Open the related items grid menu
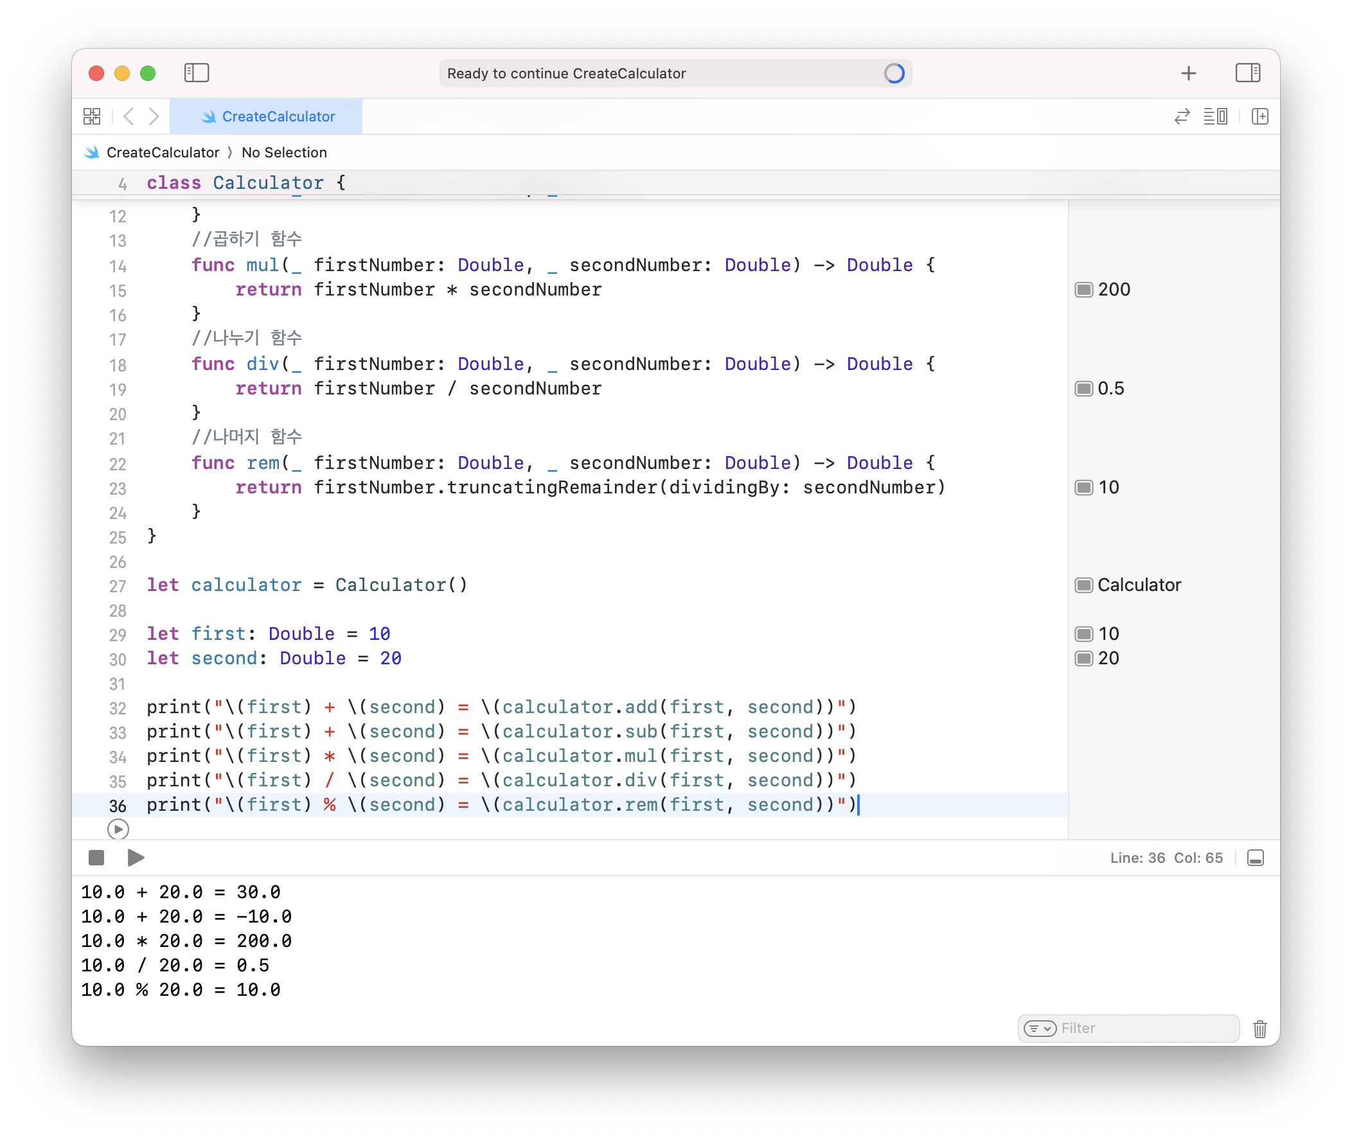The width and height of the screenshot is (1352, 1141). 92,116
